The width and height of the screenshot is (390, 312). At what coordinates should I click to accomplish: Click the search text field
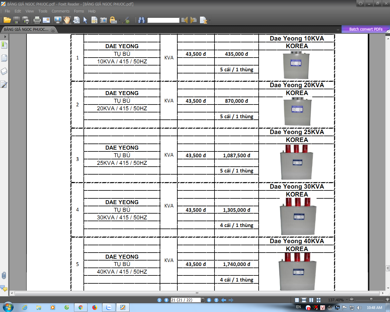[163, 20]
